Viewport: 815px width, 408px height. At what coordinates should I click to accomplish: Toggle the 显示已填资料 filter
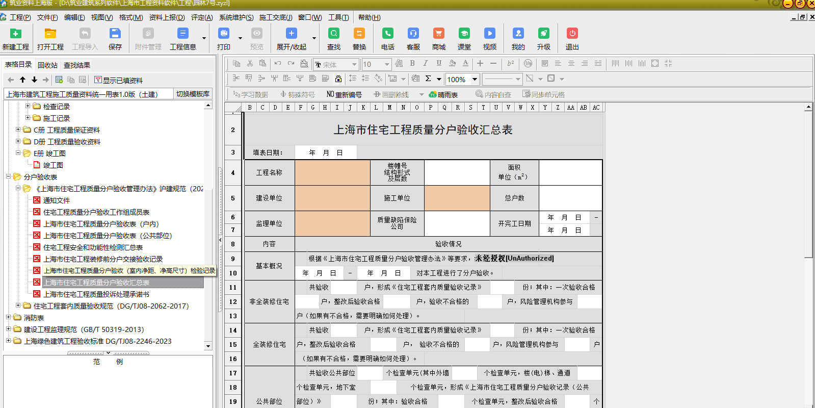118,80
